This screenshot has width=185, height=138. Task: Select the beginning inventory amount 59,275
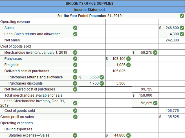(x=147, y=53)
